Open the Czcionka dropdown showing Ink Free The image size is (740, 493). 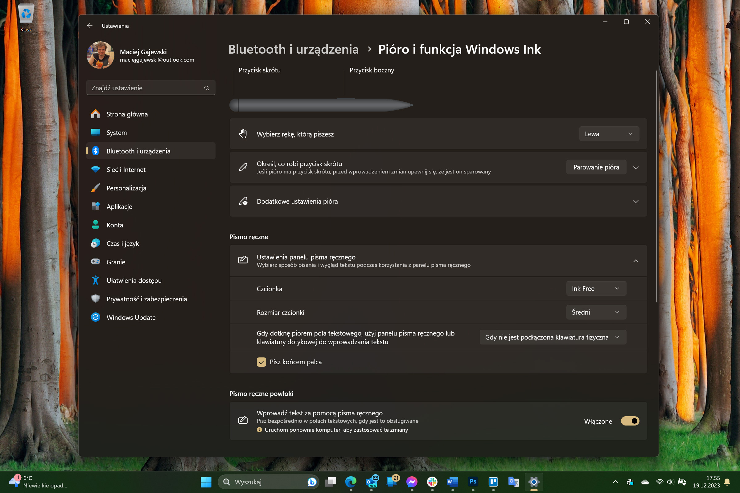(596, 289)
